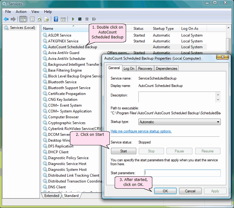Image resolution: width=234 pixels, height=208 pixels.
Task: Click the disabled Apply button
Action: (215, 191)
